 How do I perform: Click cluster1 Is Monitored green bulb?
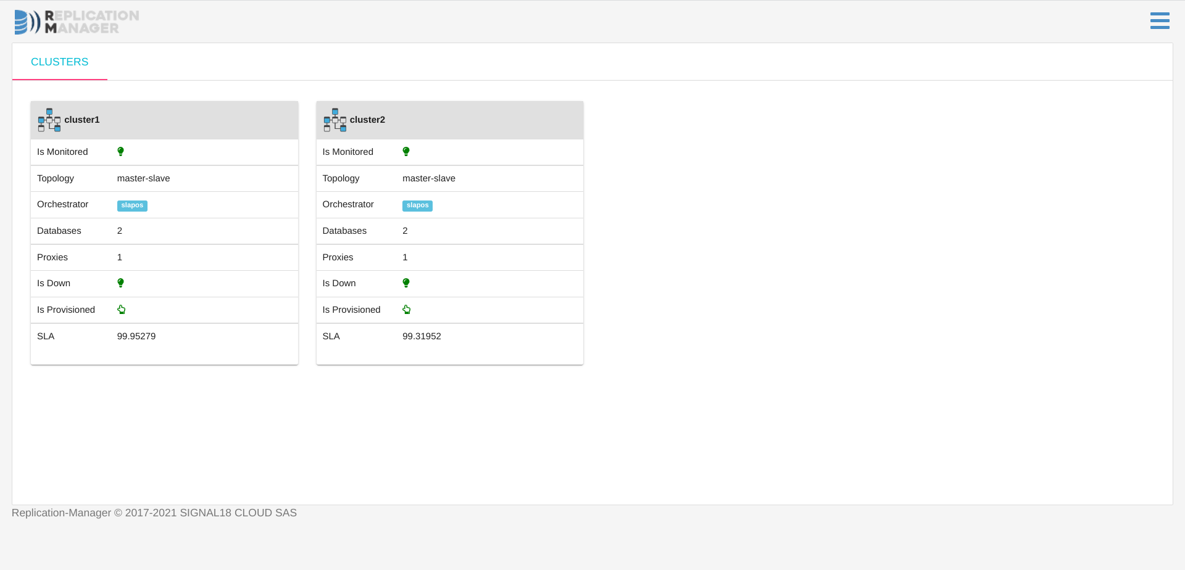[x=121, y=152]
